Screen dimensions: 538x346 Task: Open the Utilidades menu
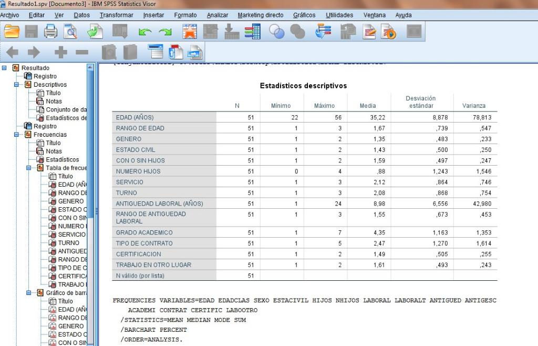click(x=339, y=15)
